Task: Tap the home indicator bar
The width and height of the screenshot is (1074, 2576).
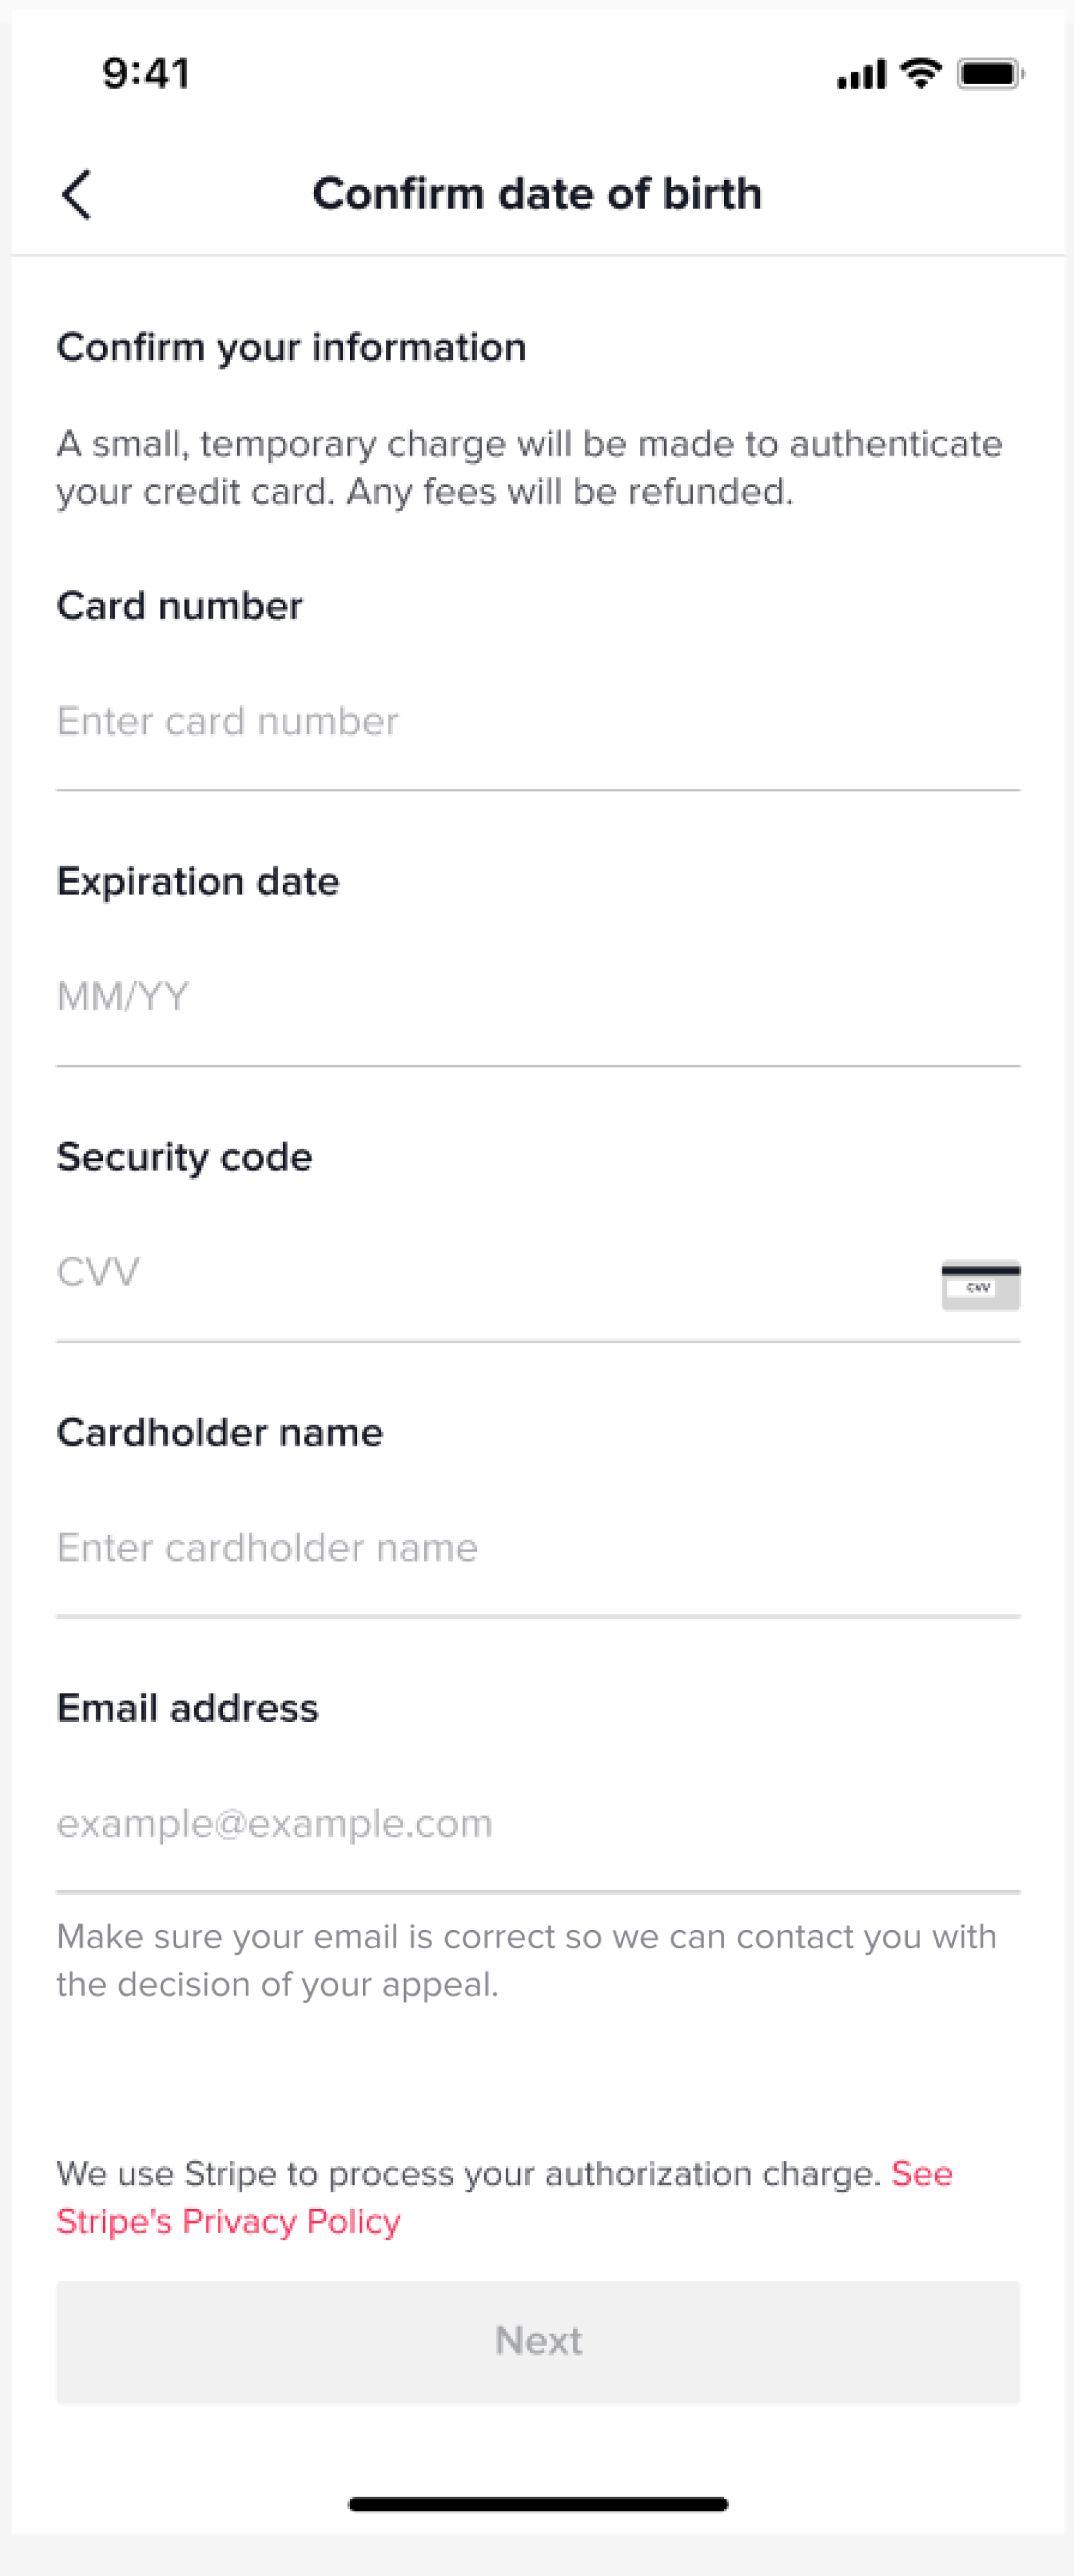Action: point(538,2504)
